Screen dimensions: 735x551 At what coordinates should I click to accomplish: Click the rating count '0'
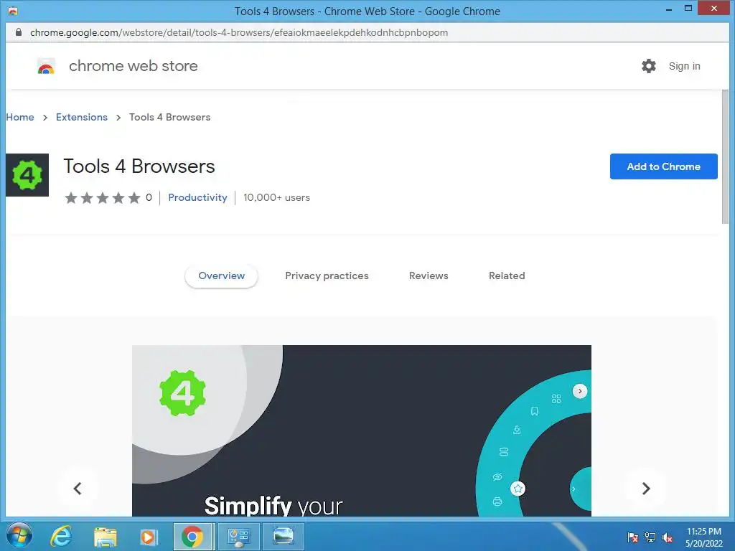[x=149, y=198]
